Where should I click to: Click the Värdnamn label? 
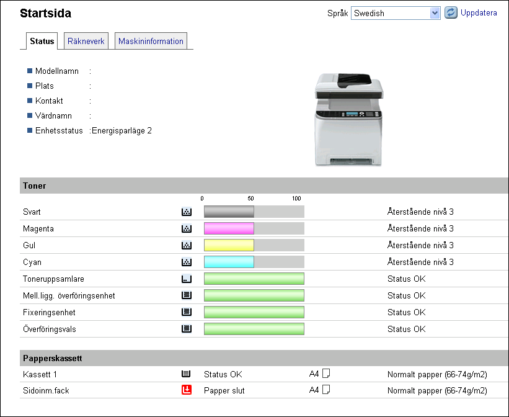click(x=53, y=115)
